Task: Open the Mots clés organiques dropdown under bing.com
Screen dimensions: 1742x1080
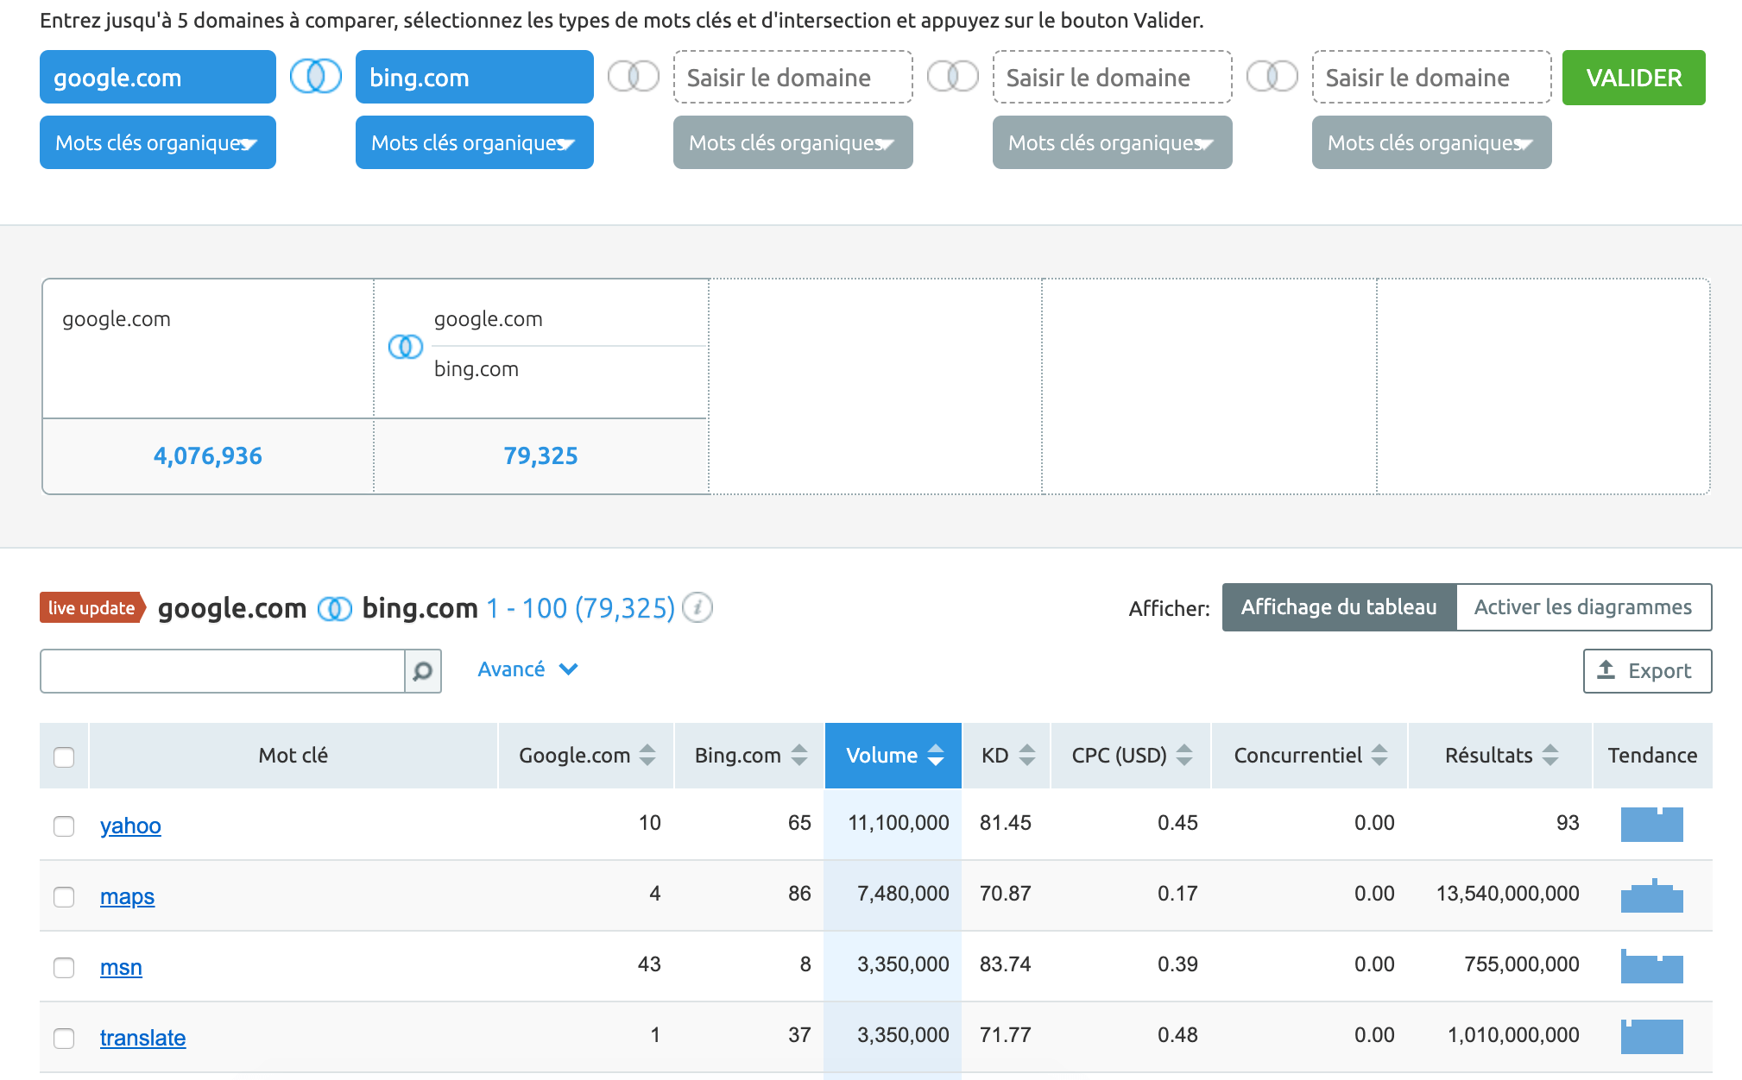Action: tap(474, 142)
